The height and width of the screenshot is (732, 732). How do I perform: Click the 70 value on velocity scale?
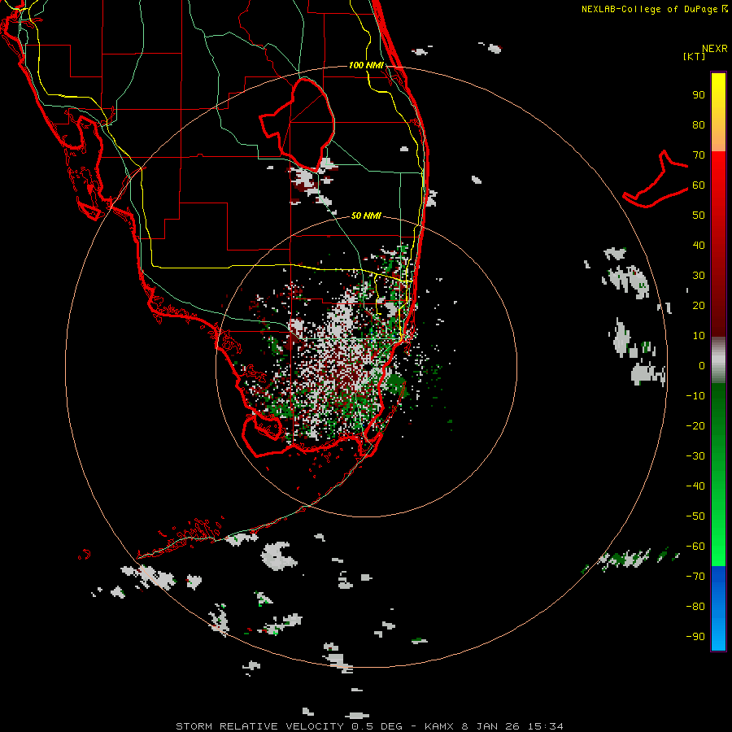point(699,155)
